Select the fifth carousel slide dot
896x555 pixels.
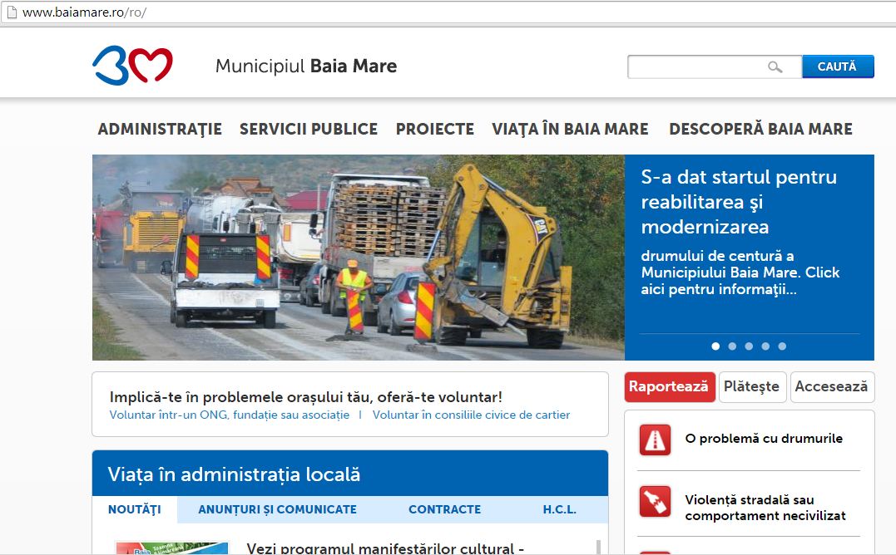tap(782, 346)
